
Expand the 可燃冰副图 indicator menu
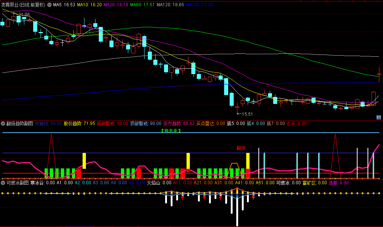coord(3,183)
